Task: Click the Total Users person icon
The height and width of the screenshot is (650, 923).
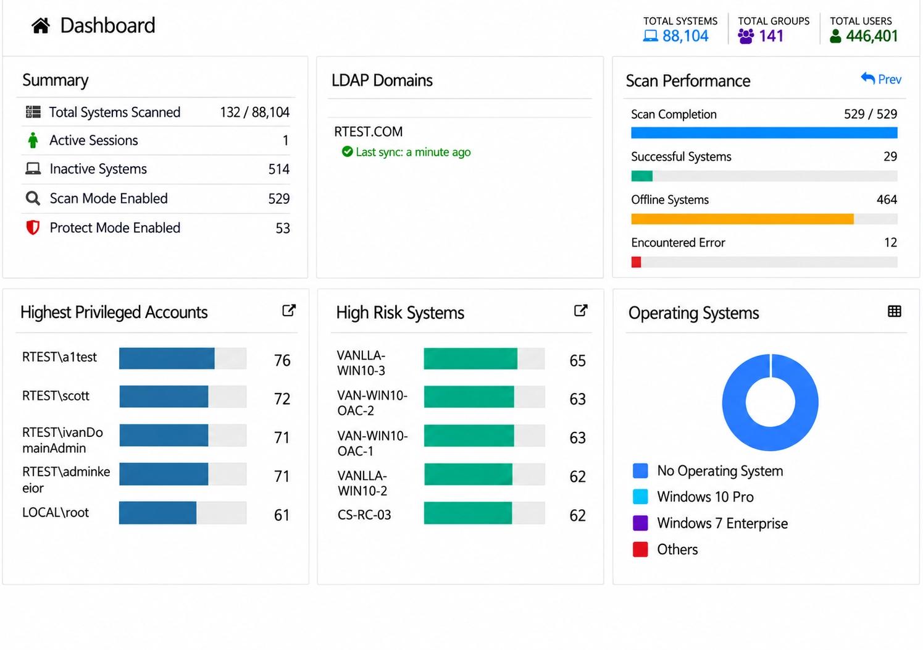Action: [835, 36]
